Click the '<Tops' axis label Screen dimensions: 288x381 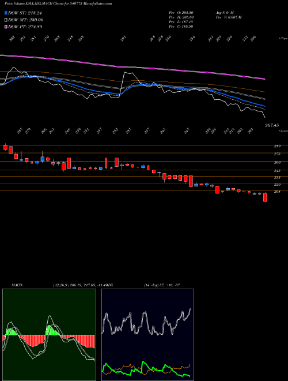(283, 39)
